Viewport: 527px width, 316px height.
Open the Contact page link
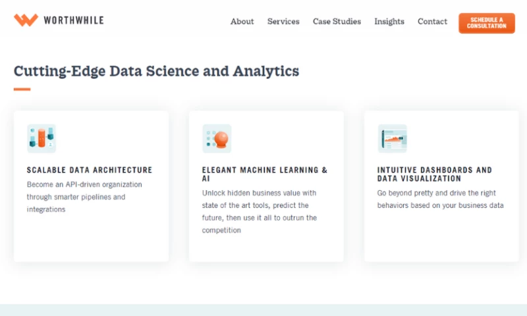[x=432, y=22]
